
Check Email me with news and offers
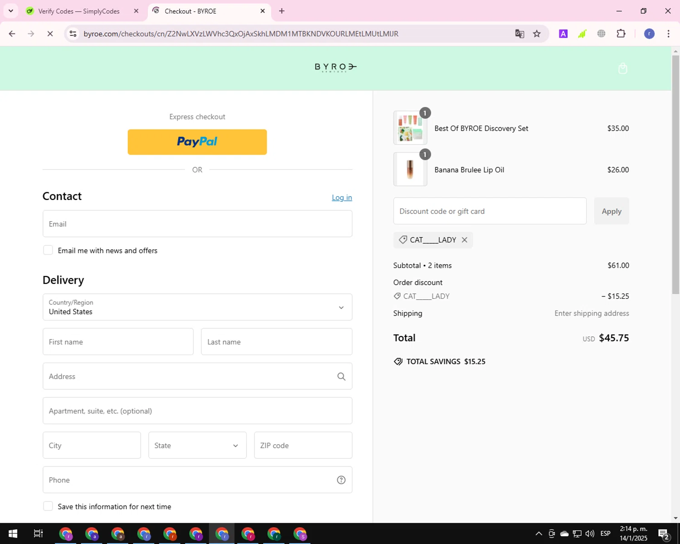(x=48, y=250)
